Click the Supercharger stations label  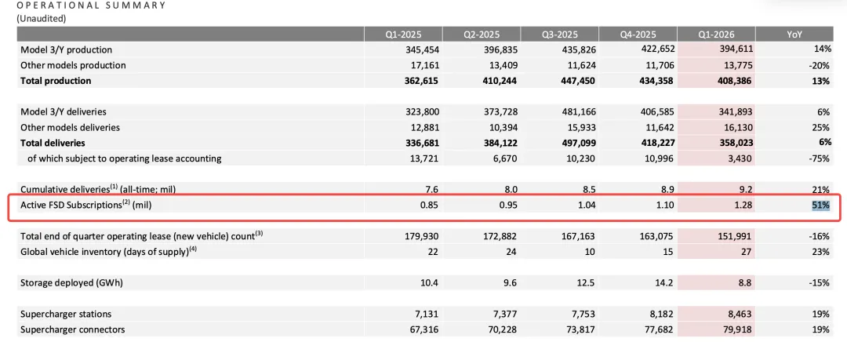click(65, 315)
